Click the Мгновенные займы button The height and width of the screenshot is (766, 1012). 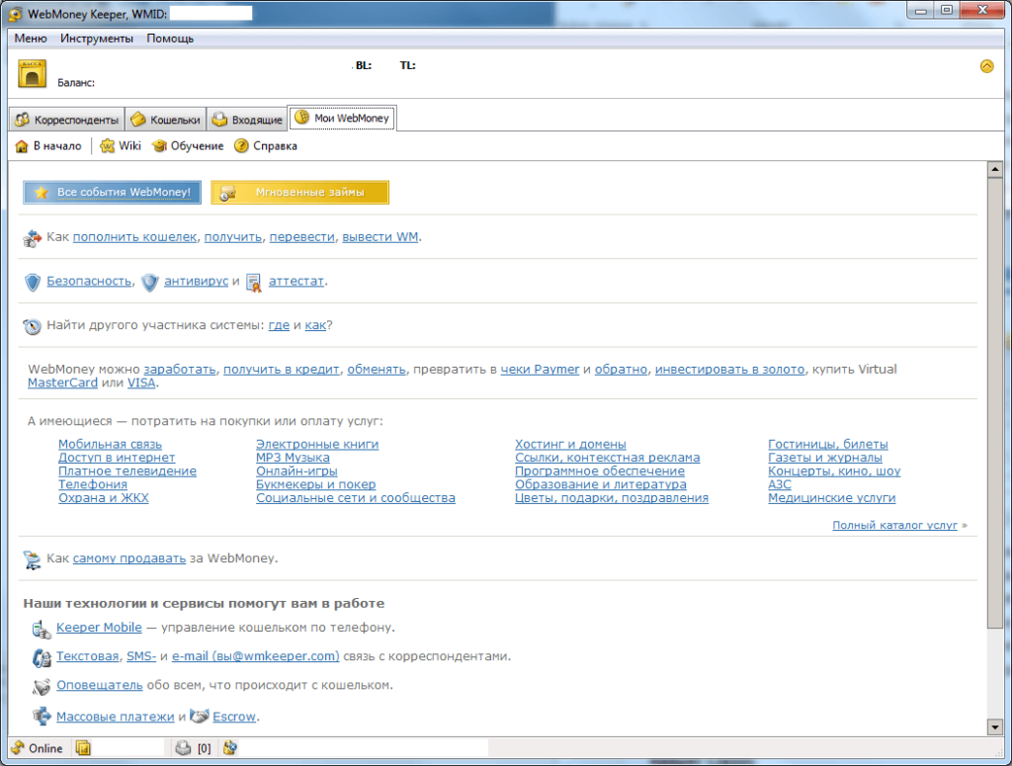click(300, 193)
